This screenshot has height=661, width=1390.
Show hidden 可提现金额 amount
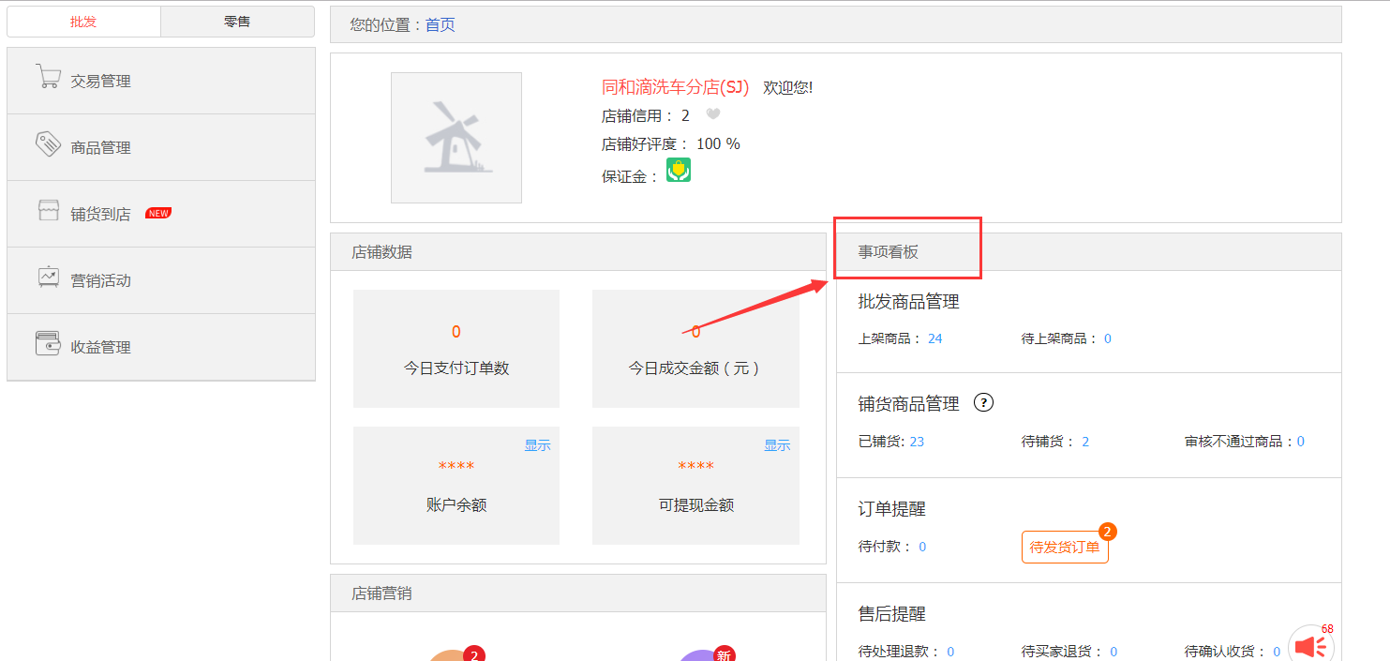tap(776, 444)
